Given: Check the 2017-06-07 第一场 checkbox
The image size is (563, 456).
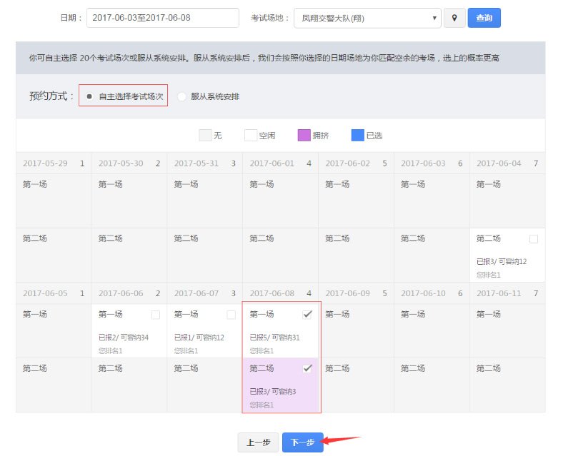Looking at the screenshot, I should coord(231,315).
